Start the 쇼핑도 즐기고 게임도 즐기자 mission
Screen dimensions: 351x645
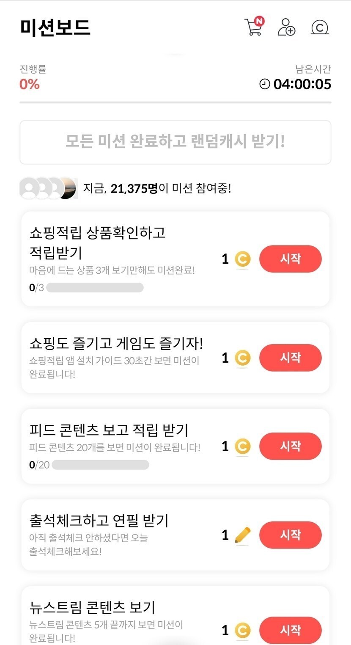(x=290, y=358)
